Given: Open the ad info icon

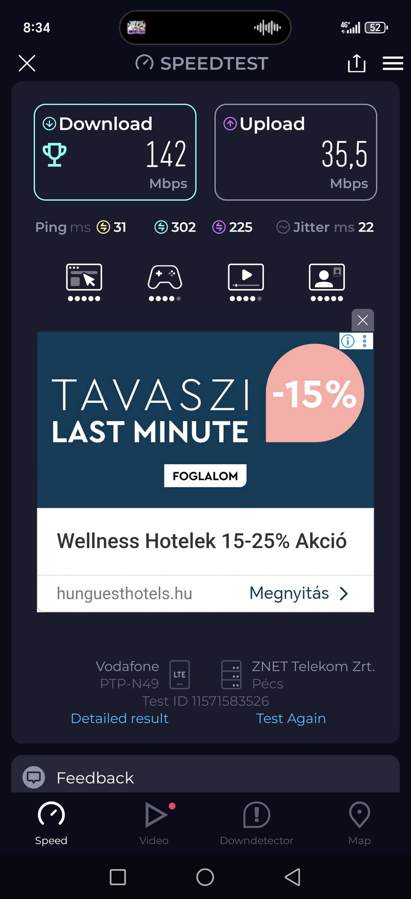Looking at the screenshot, I should pyautogui.click(x=348, y=341).
